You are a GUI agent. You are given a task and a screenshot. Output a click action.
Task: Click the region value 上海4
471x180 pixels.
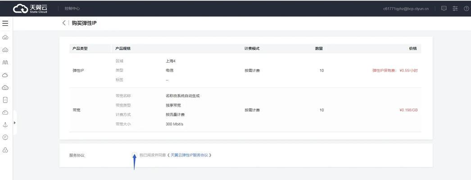[171, 61]
